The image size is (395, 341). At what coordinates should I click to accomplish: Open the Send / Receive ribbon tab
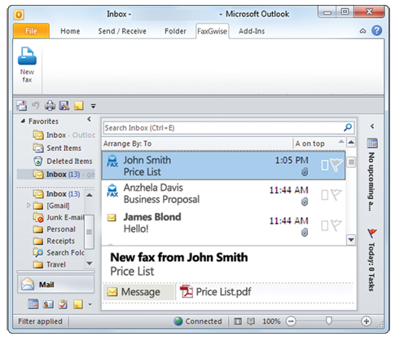click(122, 31)
